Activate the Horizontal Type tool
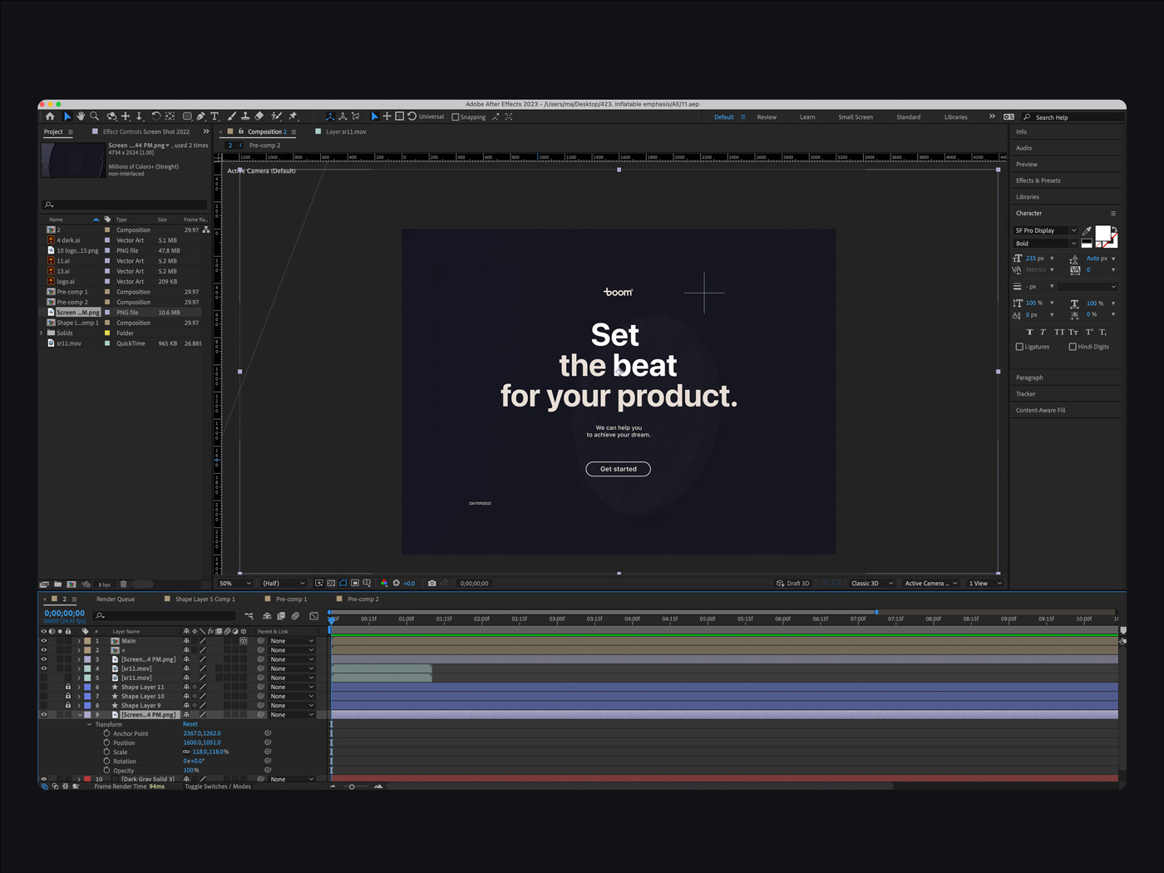The height and width of the screenshot is (873, 1164). tap(215, 116)
